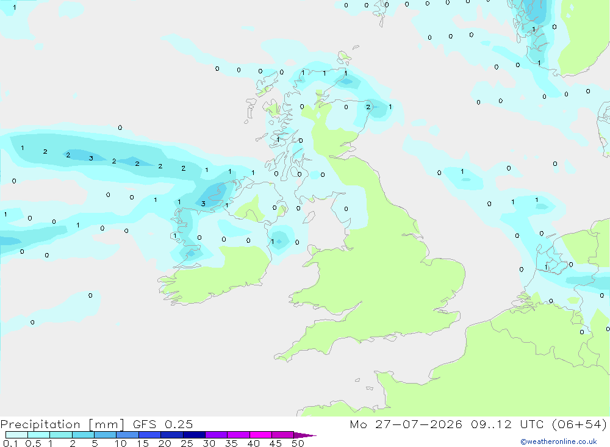Click the 15–20 mm legend swatch
This screenshot has height=447, width=610.
click(149, 435)
